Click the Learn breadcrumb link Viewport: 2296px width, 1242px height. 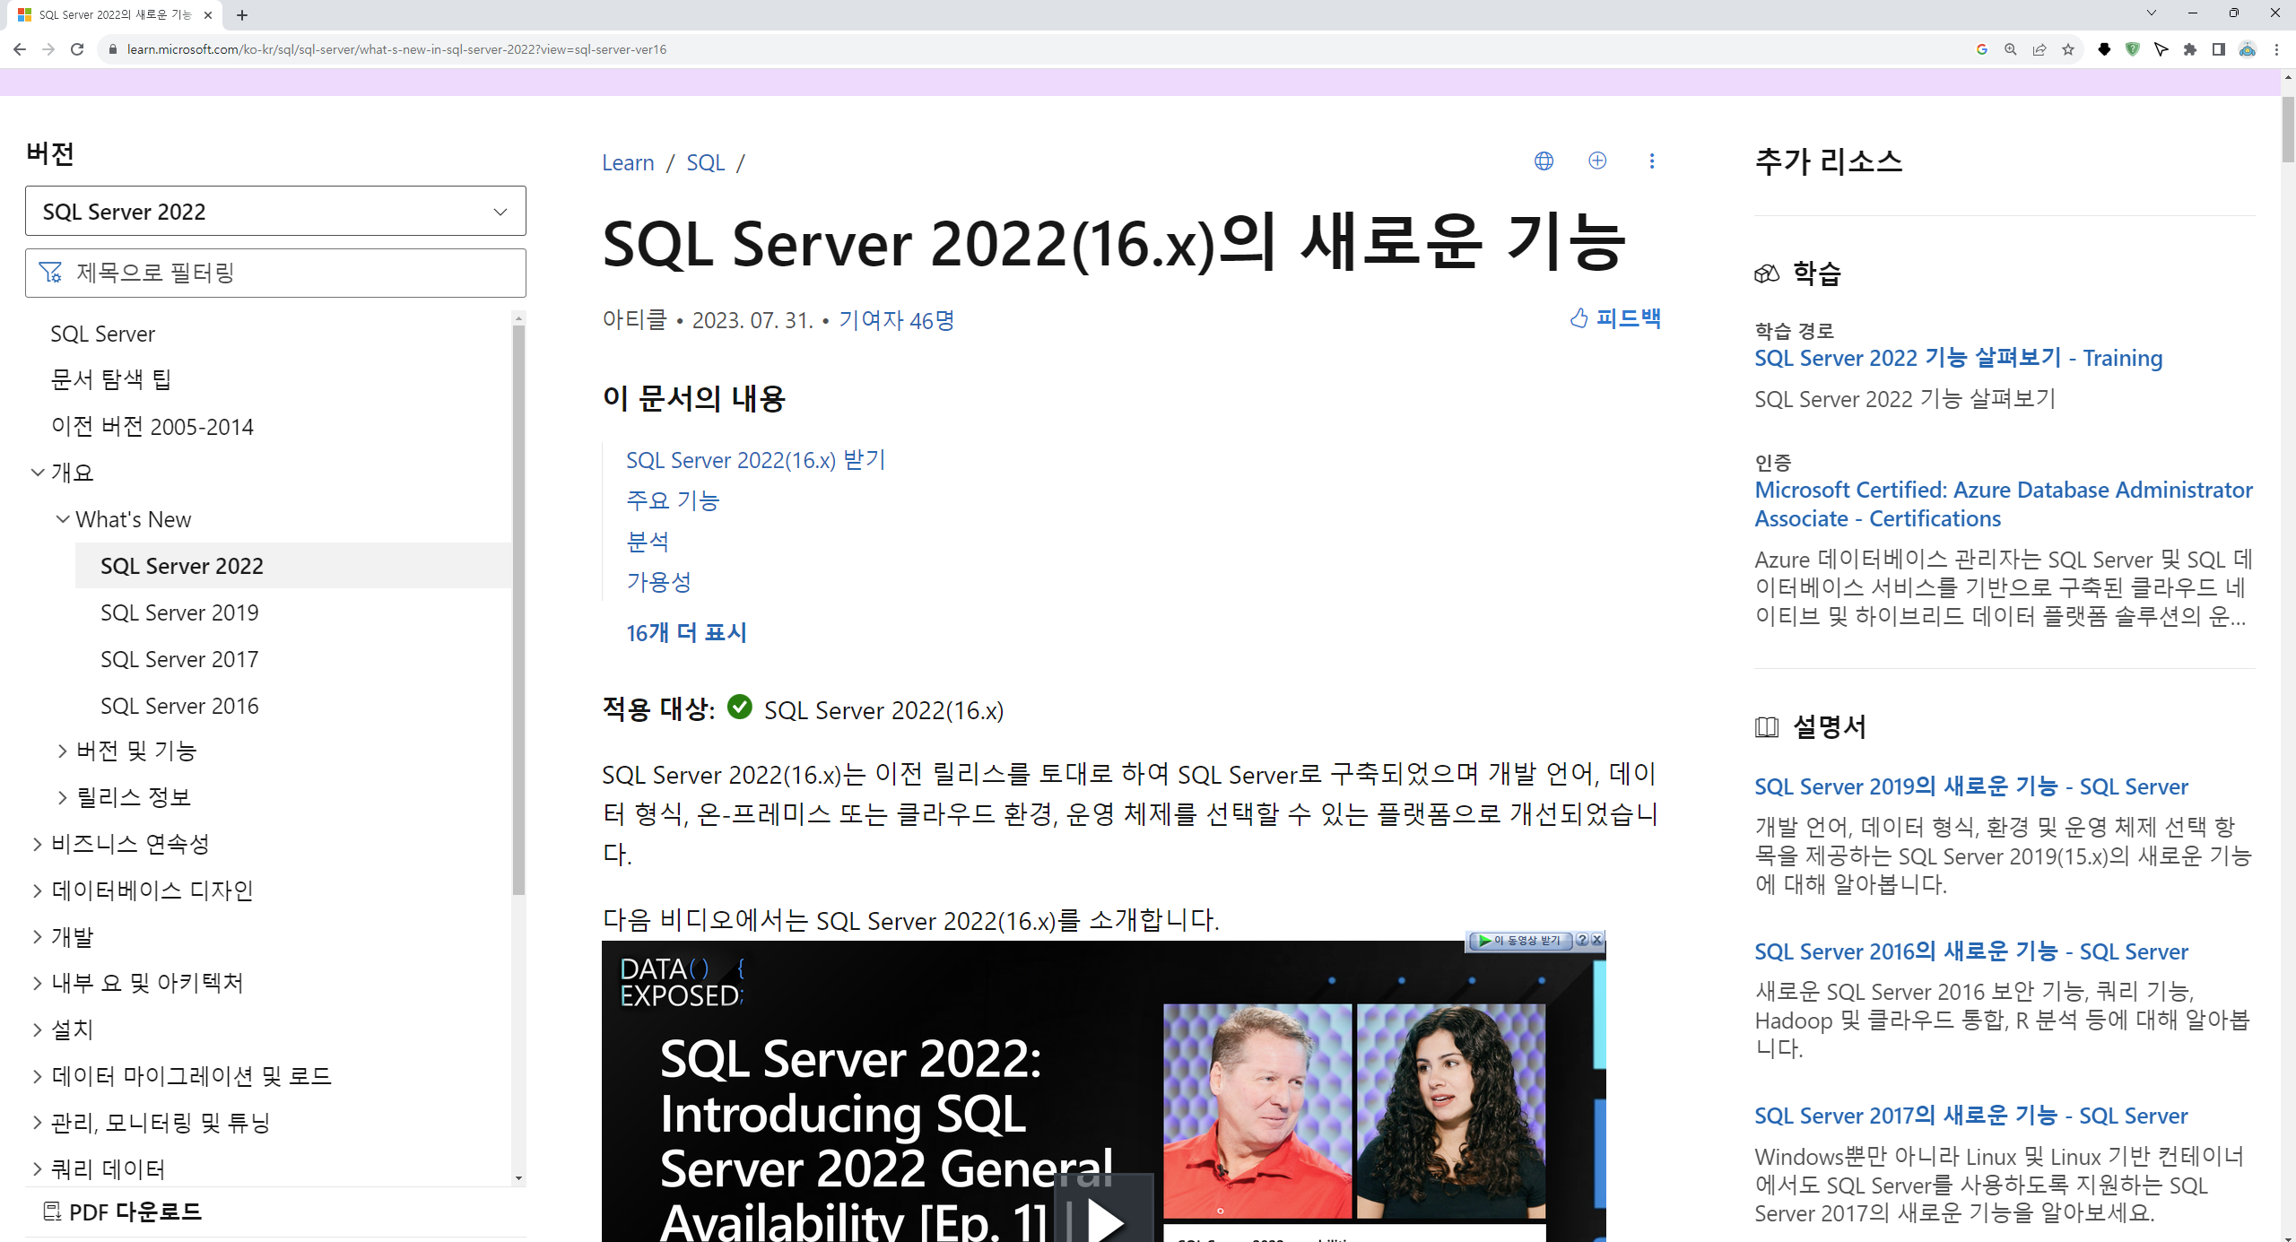(x=628, y=162)
